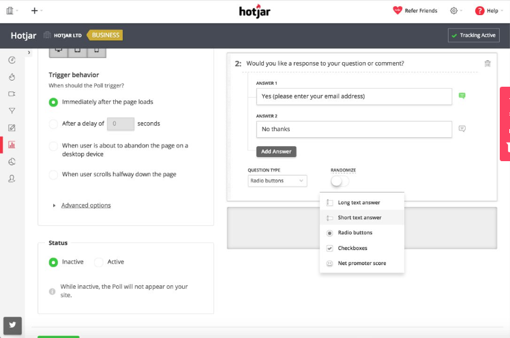The height and width of the screenshot is (338, 510).
Task: Click the question 2 title text
Action: tap(325, 64)
